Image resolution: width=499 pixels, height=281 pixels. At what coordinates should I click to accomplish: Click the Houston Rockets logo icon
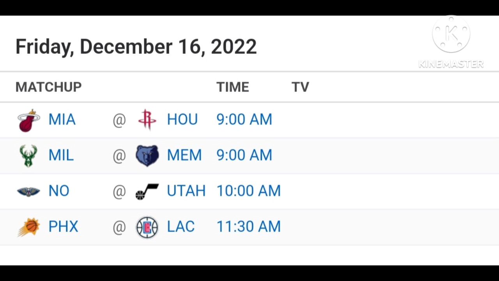pyautogui.click(x=147, y=119)
